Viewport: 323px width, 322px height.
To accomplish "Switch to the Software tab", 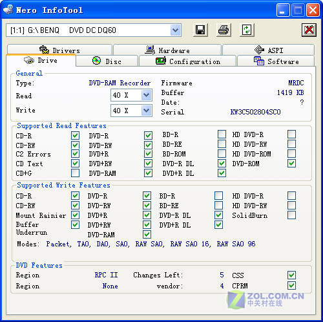I will (276, 61).
